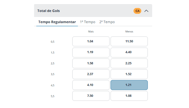189x108 pixels.
Task: Click the Total de Gols header title
Action: [x=49, y=11]
